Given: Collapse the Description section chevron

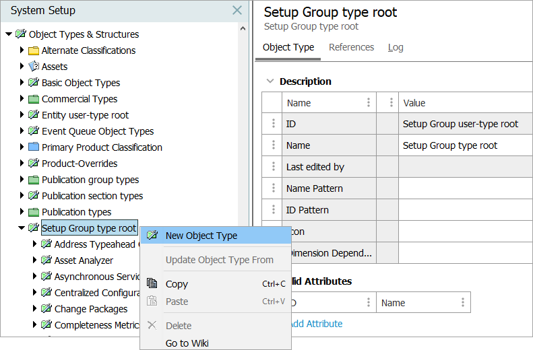Looking at the screenshot, I should tap(270, 81).
